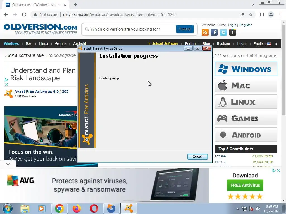Bookmark this page with the star icon
This screenshot has height=214, width=286.
tap(251, 14)
